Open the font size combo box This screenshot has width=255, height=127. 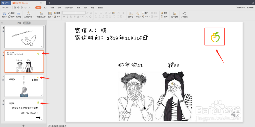tap(81, 13)
